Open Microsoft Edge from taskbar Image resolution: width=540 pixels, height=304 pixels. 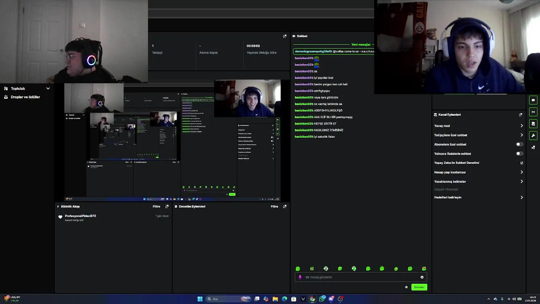click(x=284, y=299)
